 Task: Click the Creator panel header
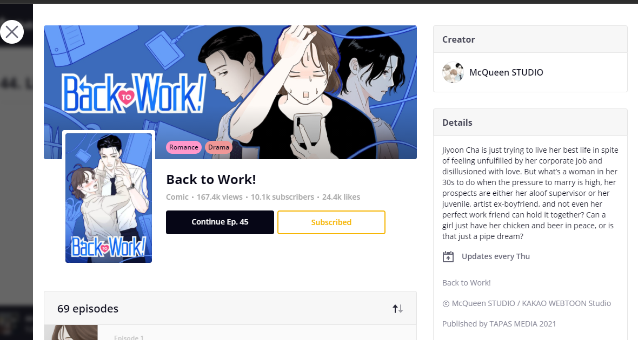pos(530,39)
